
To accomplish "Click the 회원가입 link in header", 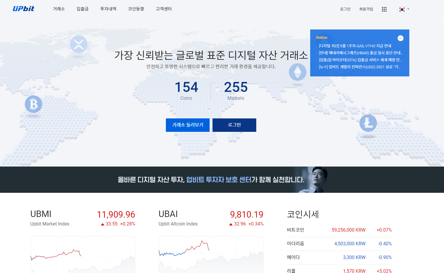I will (x=366, y=9).
